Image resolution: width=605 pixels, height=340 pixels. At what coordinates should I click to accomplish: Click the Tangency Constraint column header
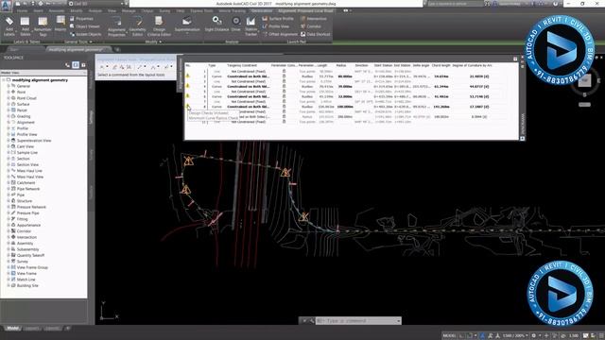242,65
